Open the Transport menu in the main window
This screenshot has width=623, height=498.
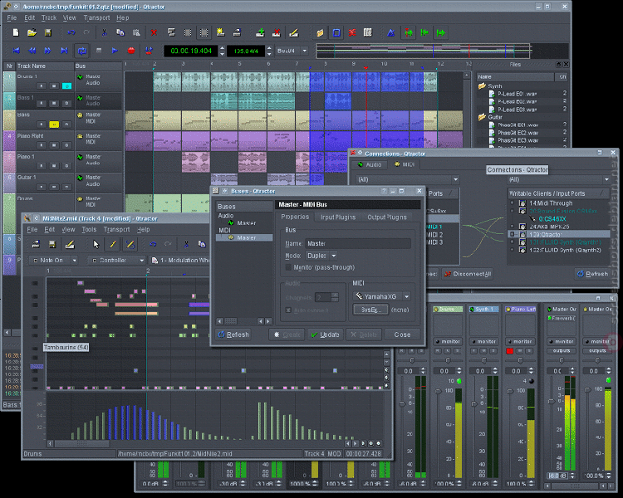tap(96, 18)
